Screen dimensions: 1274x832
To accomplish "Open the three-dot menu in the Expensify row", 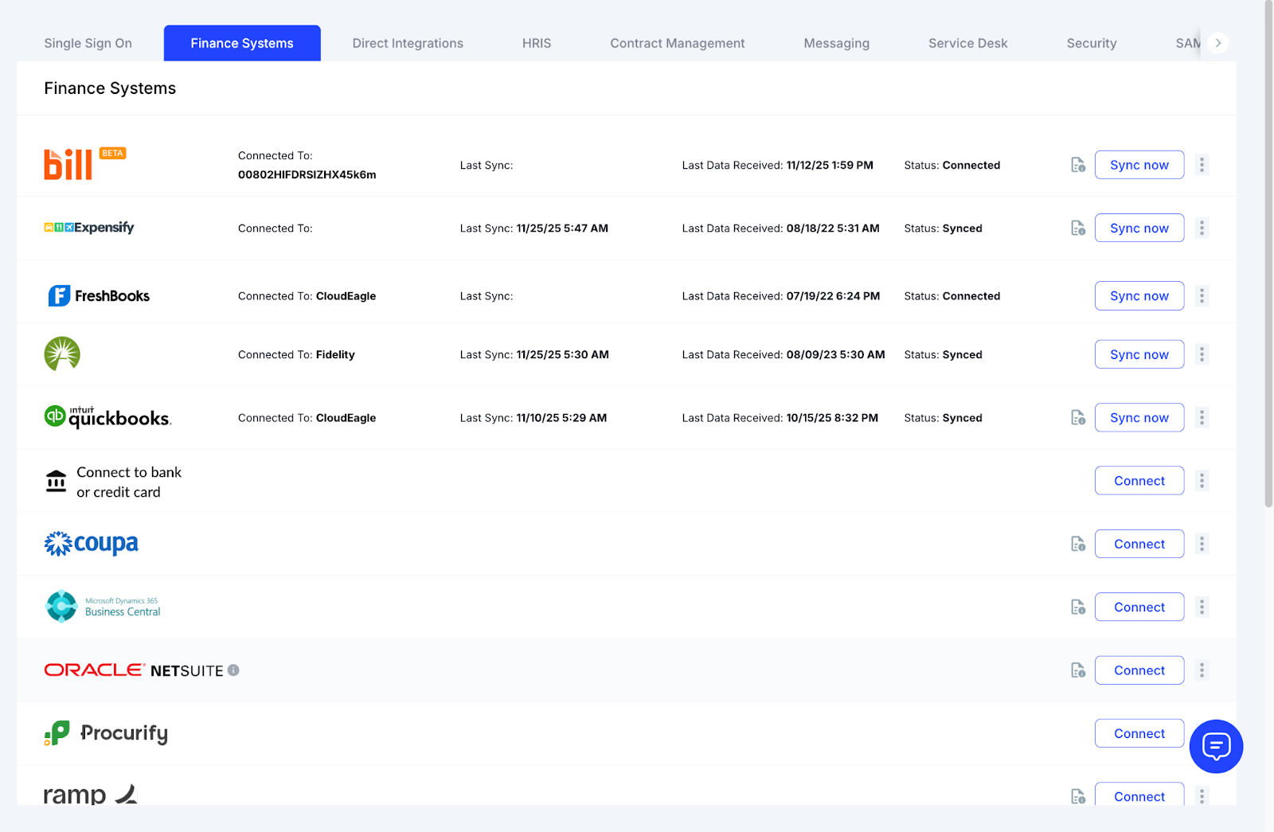I will pyautogui.click(x=1202, y=228).
